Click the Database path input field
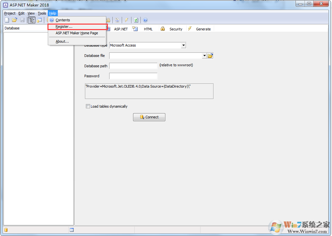Screen dimensions: 332x236 133,66
